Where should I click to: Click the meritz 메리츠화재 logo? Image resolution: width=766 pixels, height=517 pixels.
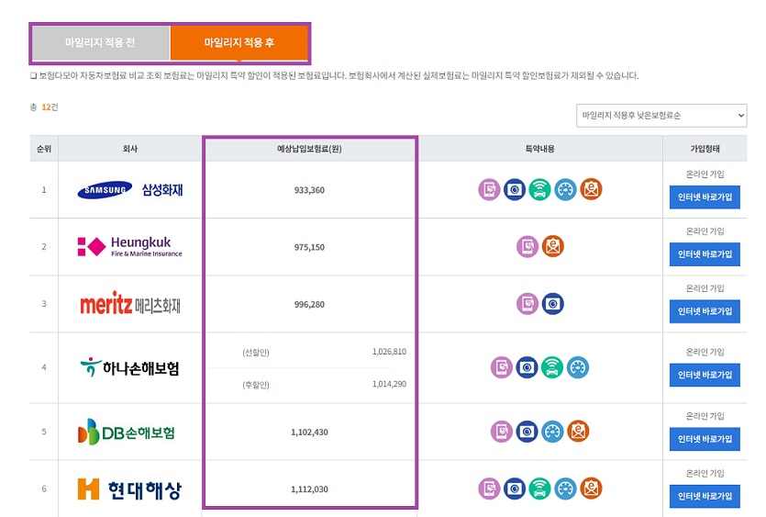[x=130, y=304]
